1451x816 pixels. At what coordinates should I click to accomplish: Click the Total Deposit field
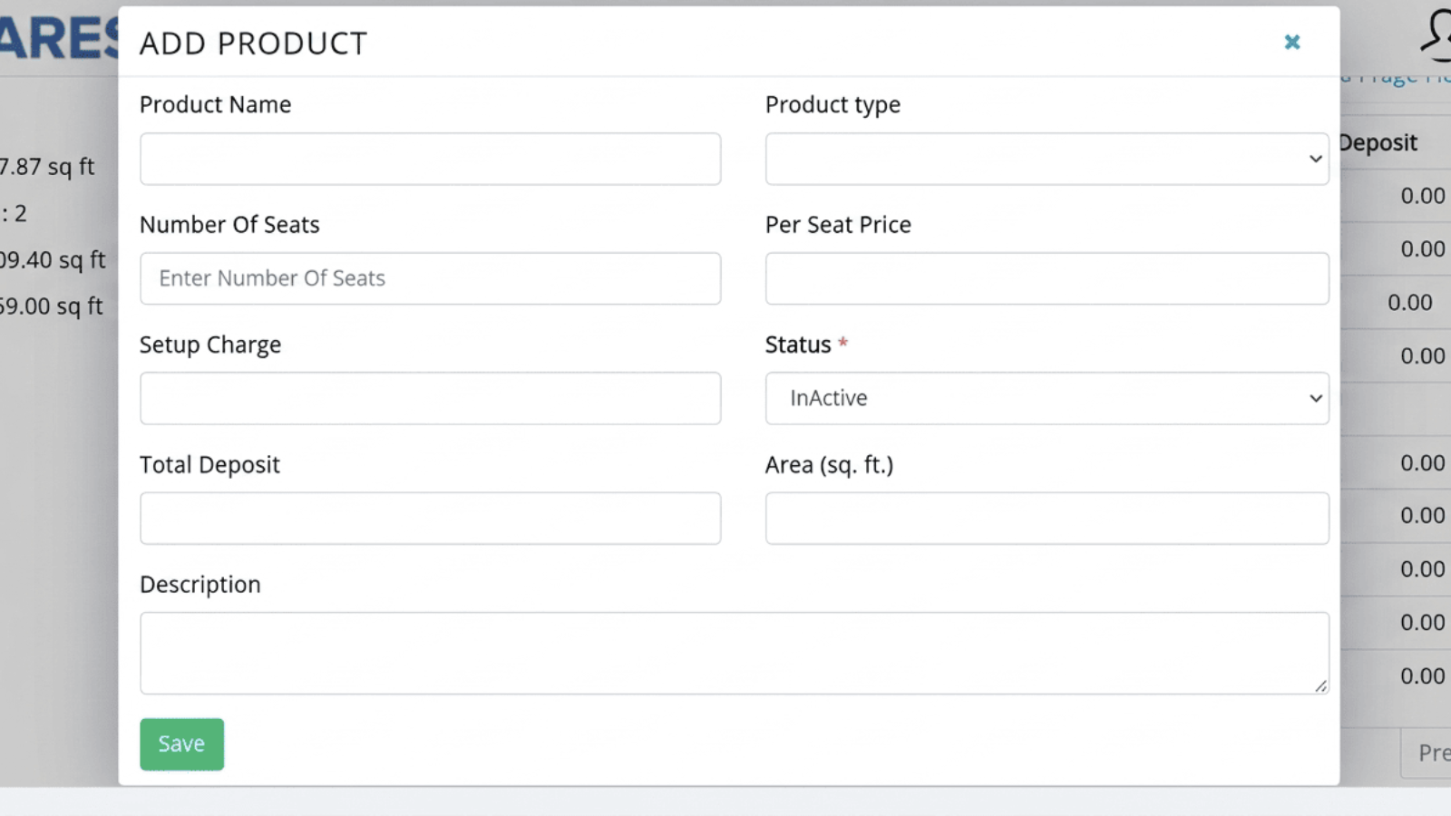coord(430,519)
